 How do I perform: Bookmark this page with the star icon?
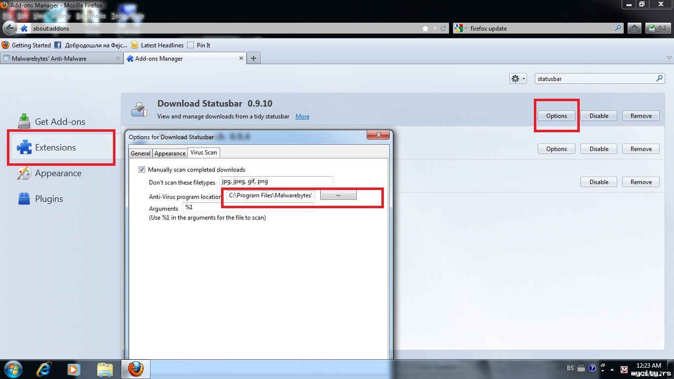click(425, 29)
